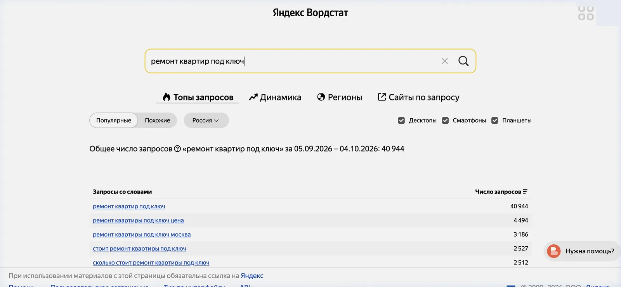This screenshot has width=621, height=287.
Task: Uncheck the Смартфоны checkbox
Action: 445,121
